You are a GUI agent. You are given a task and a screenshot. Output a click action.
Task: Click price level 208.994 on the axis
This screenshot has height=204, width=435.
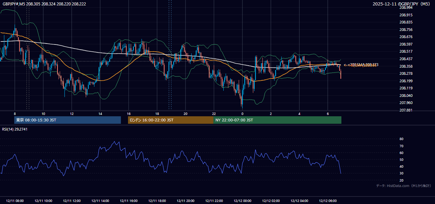[x=406, y=7]
